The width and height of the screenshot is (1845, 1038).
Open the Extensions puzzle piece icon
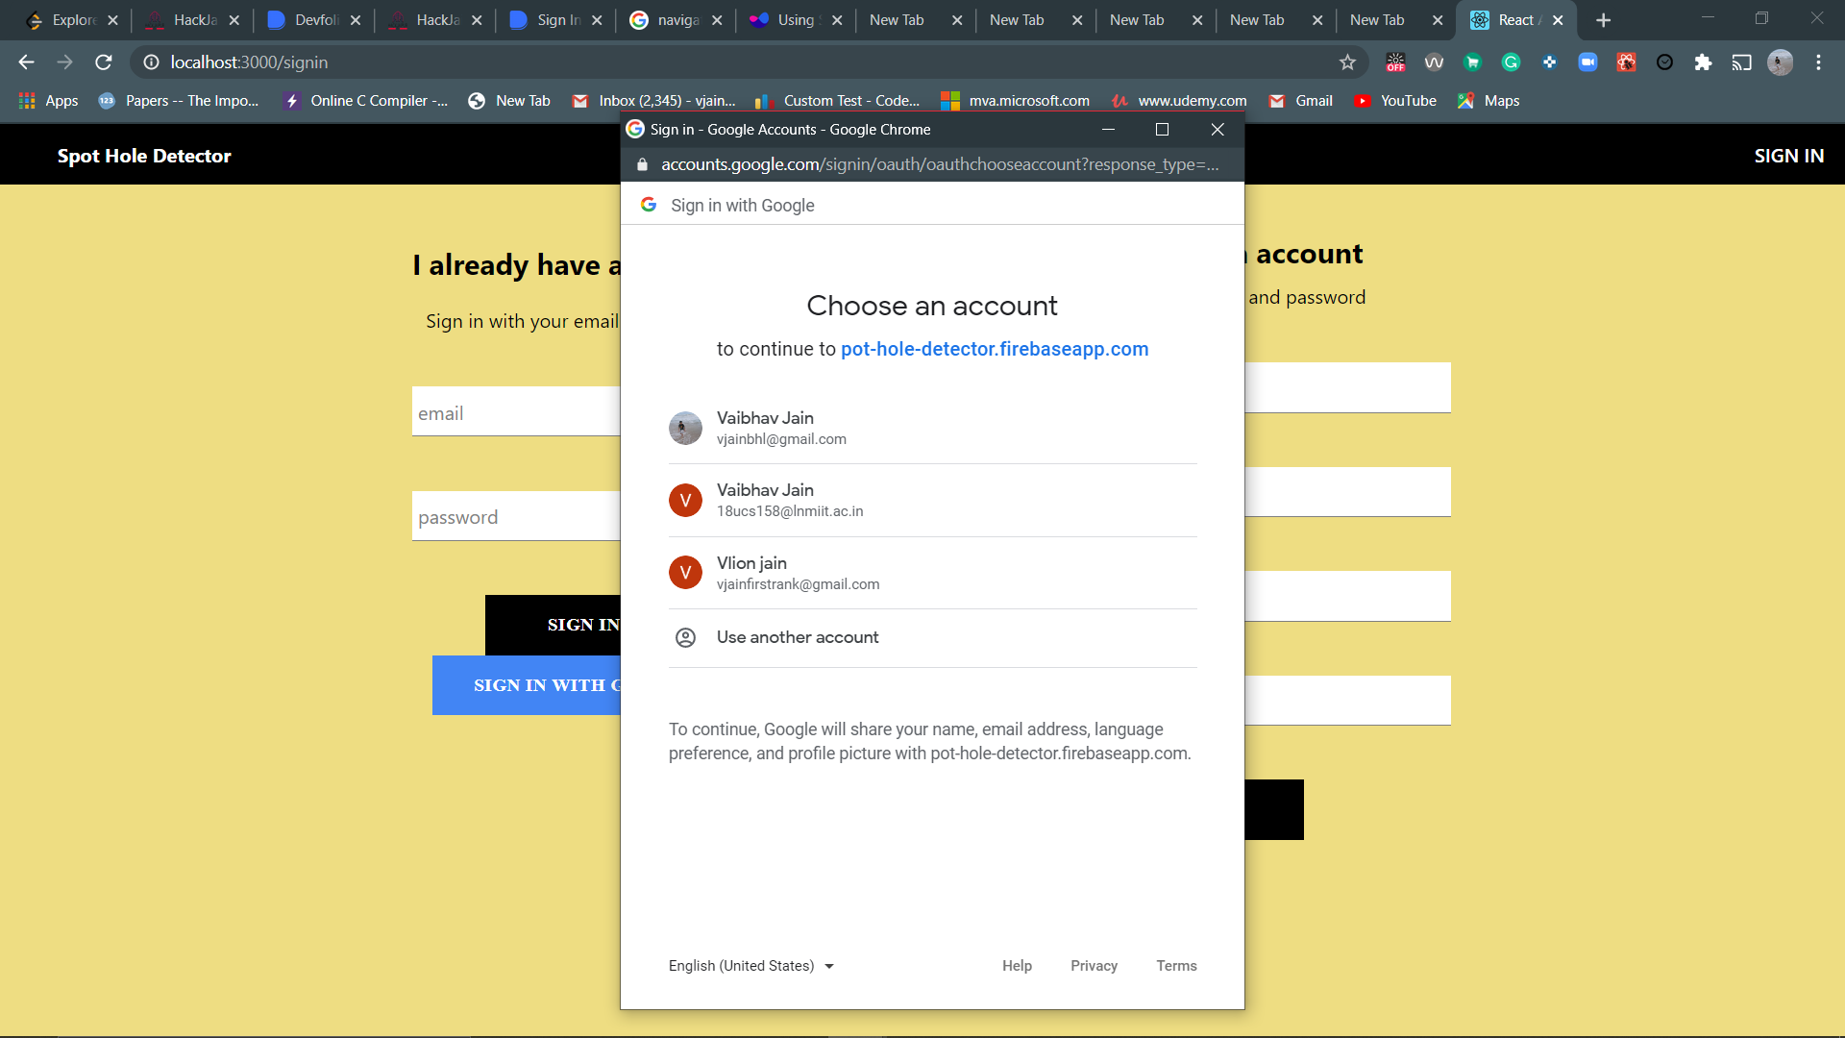(x=1703, y=62)
